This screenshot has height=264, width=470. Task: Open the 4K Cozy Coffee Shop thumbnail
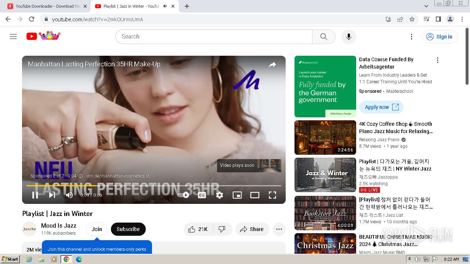325,137
